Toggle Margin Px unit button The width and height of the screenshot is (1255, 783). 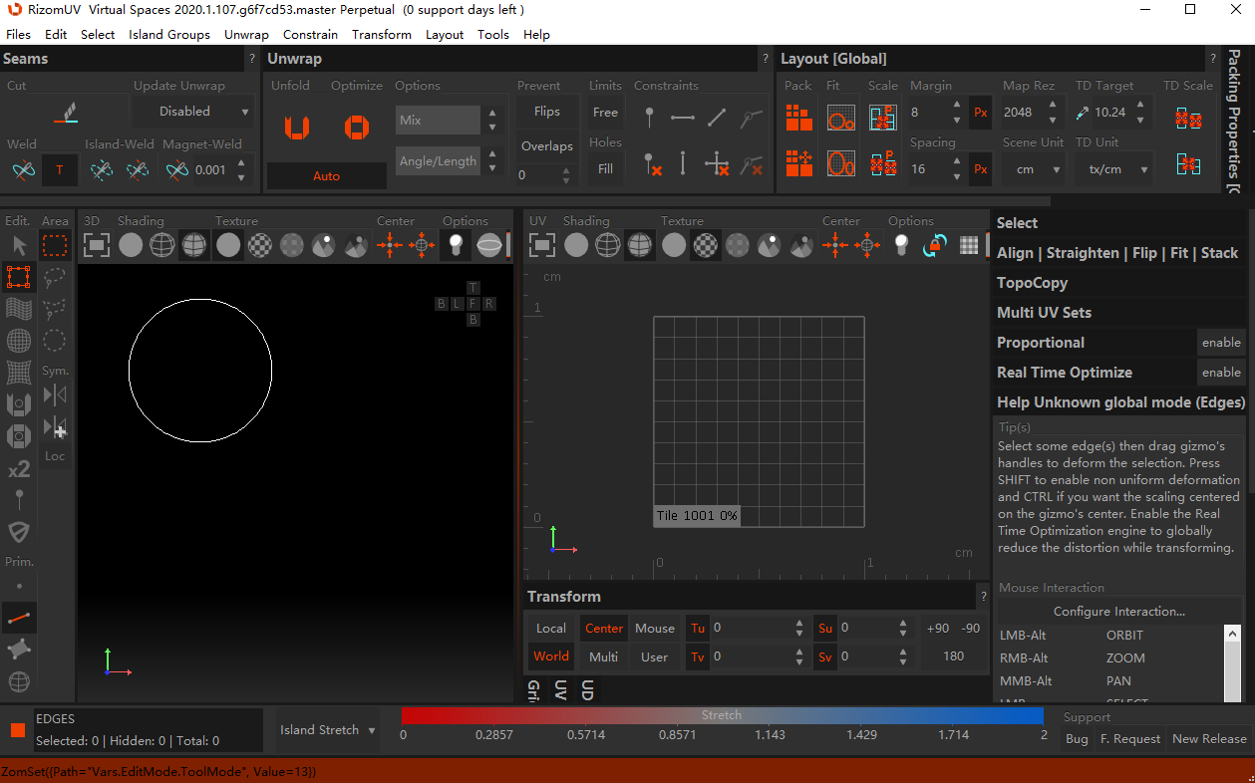981,113
